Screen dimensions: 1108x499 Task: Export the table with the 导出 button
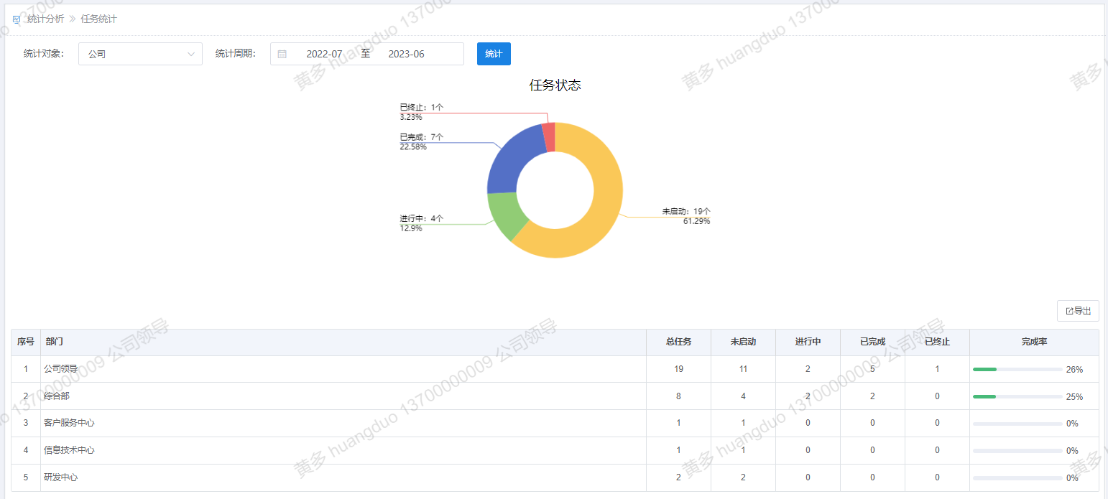coord(1078,311)
